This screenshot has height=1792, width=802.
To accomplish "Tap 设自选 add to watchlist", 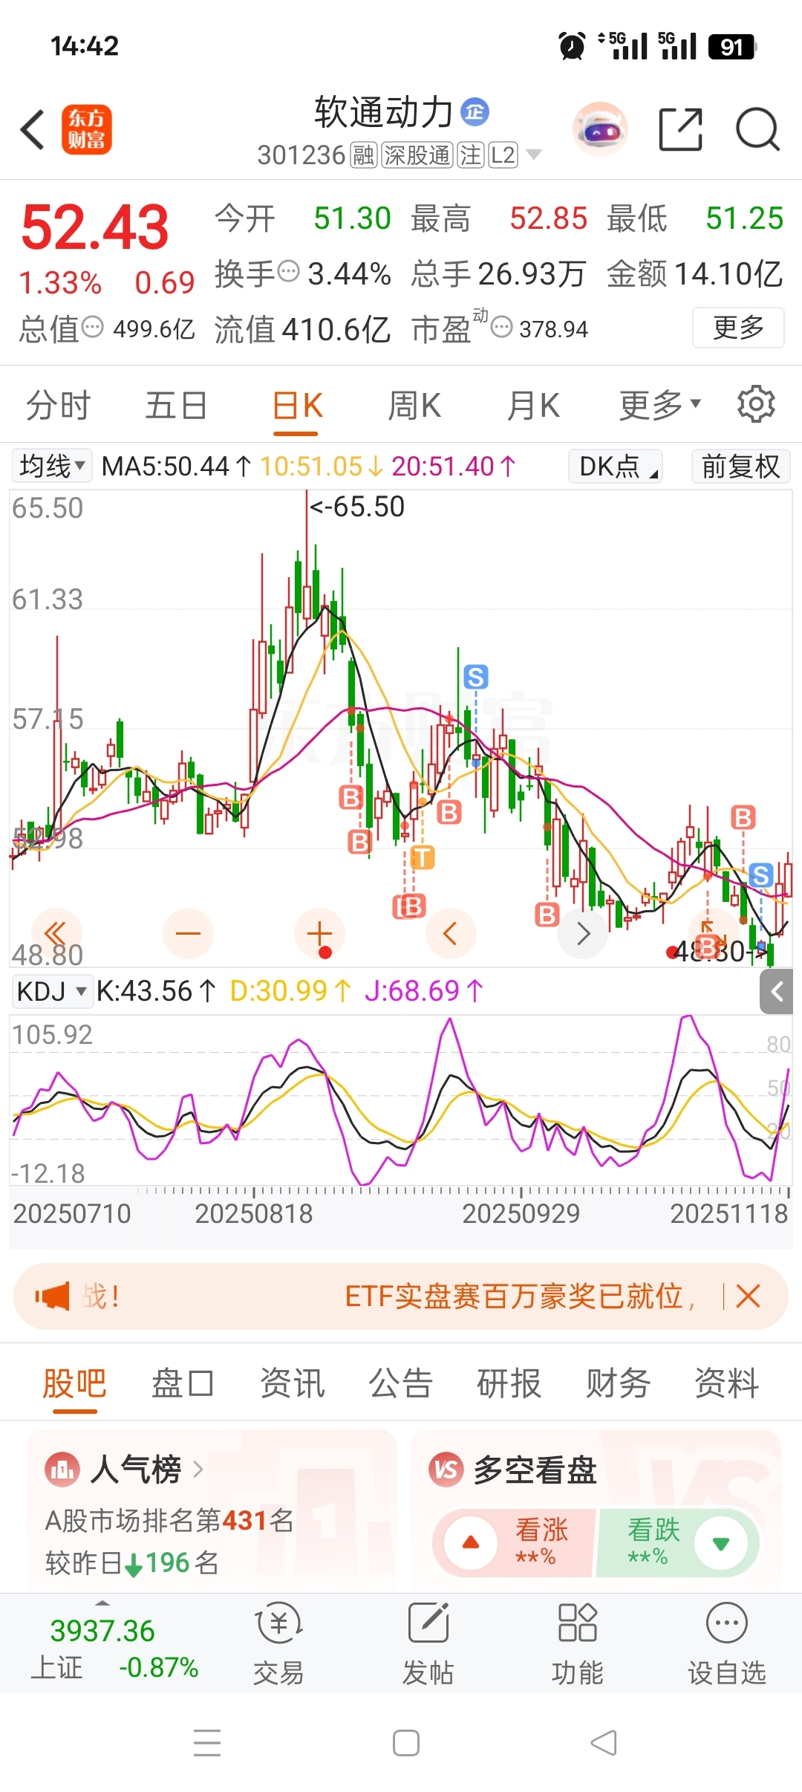I will tap(726, 1643).
